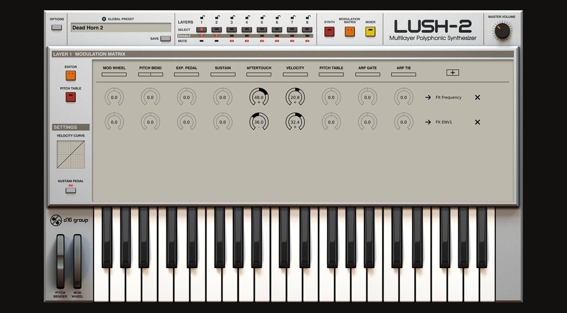Toggle enable LED for layer 2

pyautogui.click(x=216, y=36)
